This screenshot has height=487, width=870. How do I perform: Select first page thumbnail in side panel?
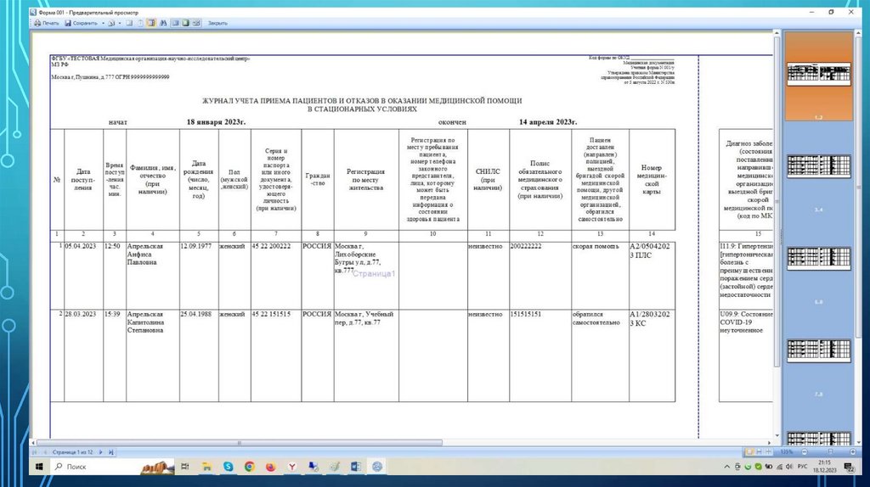point(818,74)
